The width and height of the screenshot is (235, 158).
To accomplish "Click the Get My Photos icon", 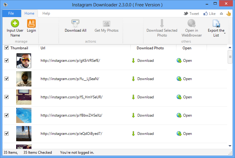I will [107, 24].
